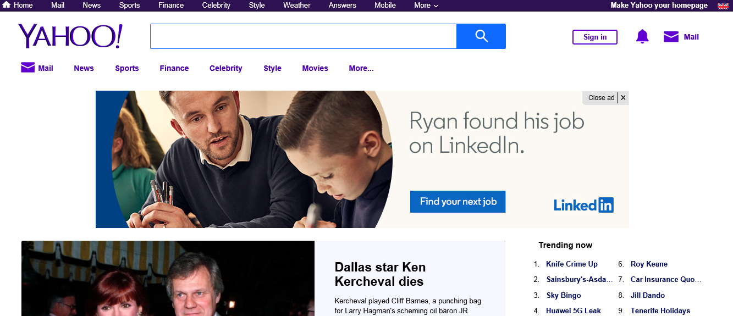The height and width of the screenshot is (316, 733).
Task: Select Finance in purple navigation row
Action: (x=174, y=68)
